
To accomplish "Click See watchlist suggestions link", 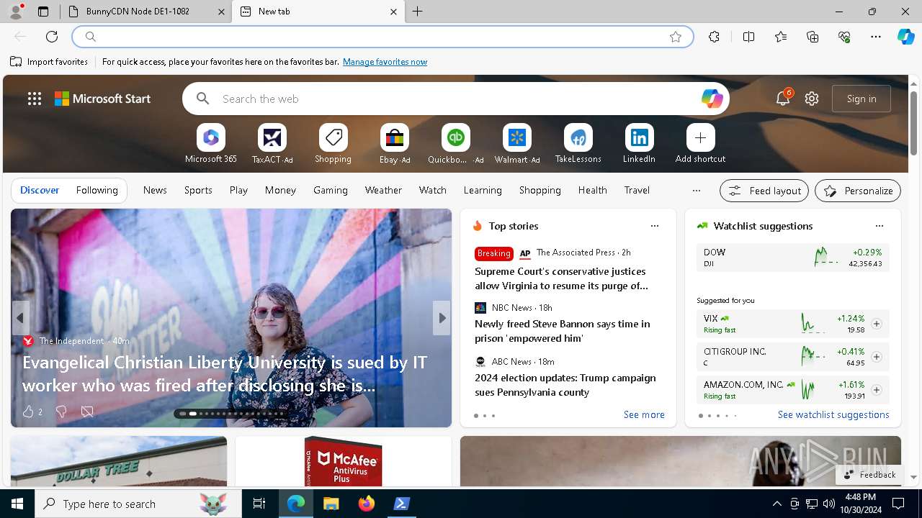I will (833, 414).
